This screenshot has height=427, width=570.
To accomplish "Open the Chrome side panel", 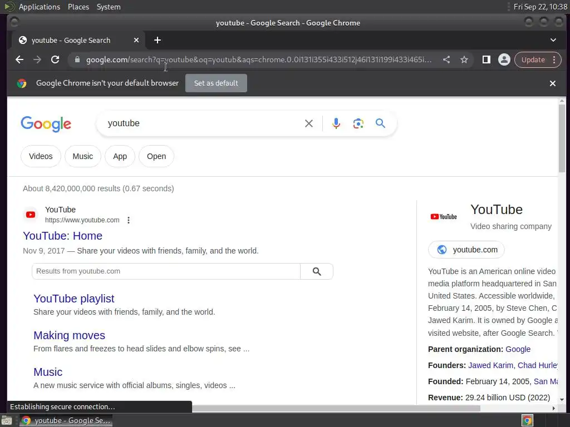I will click(486, 59).
